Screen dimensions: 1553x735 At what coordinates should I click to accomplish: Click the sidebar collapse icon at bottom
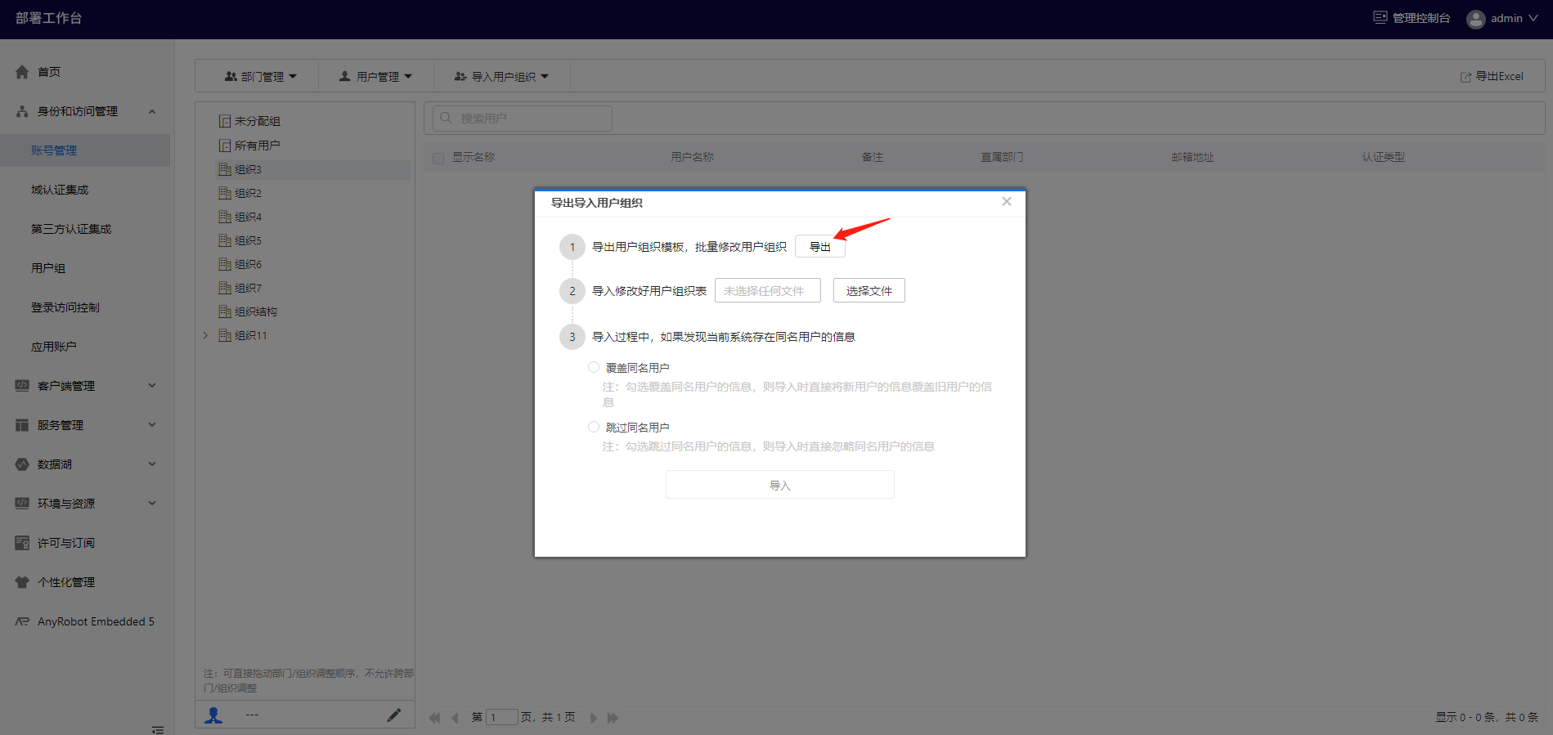tap(158, 729)
